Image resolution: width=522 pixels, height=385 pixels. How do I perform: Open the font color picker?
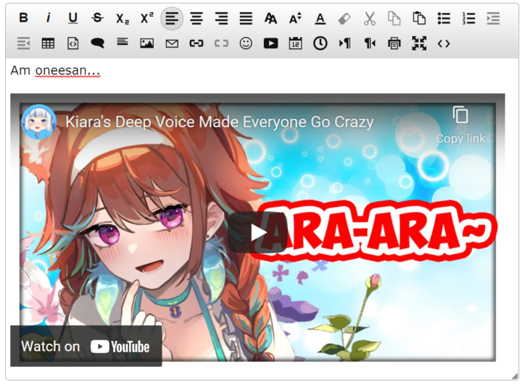coord(320,18)
